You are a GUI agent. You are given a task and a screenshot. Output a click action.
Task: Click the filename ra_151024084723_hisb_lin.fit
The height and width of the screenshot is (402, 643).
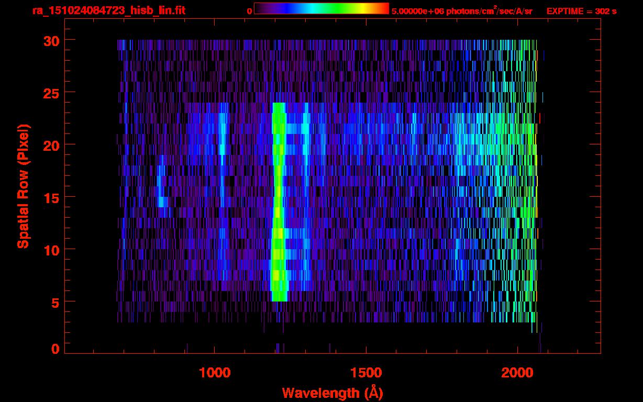point(108,10)
